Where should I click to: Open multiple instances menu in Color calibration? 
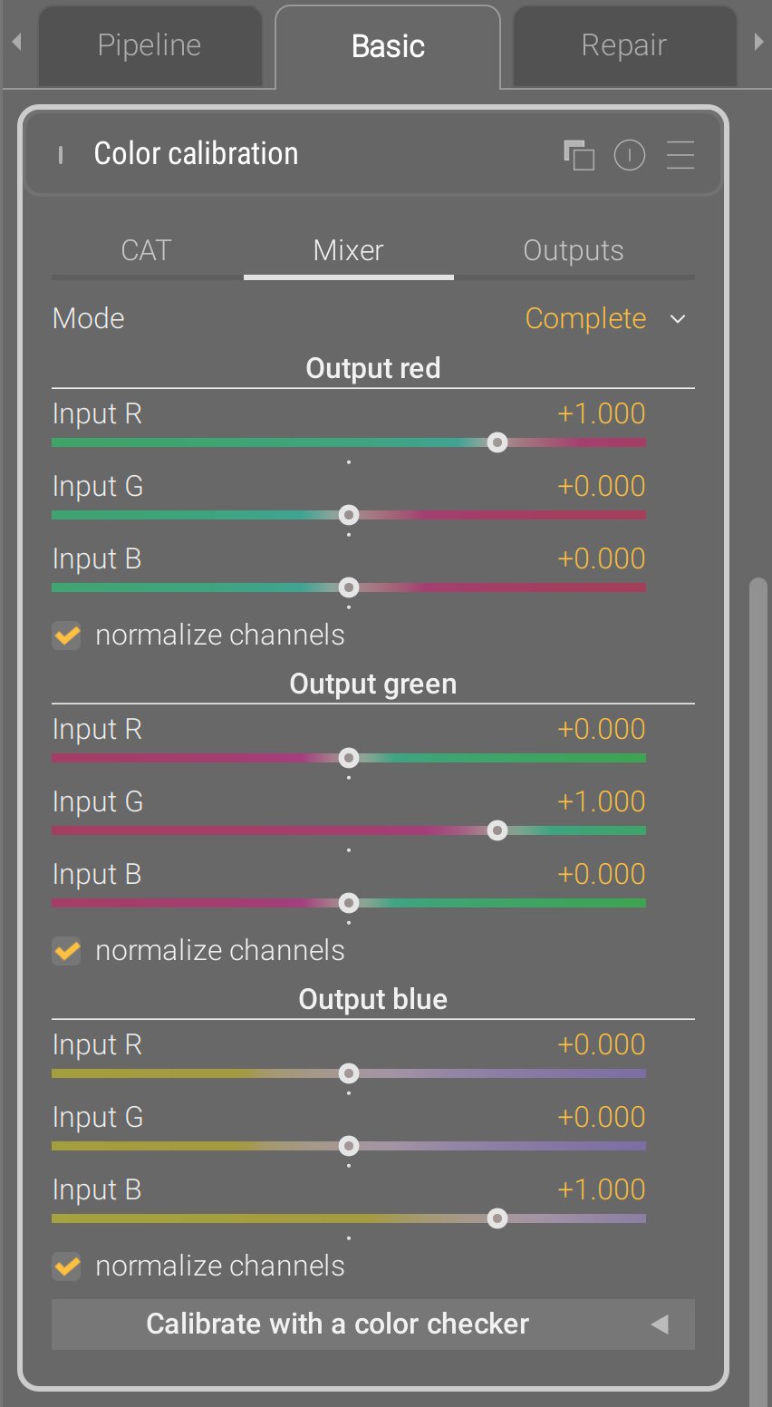578,155
